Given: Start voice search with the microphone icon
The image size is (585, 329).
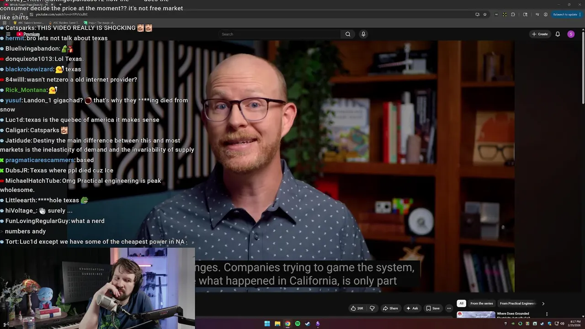Looking at the screenshot, I should tap(363, 34).
